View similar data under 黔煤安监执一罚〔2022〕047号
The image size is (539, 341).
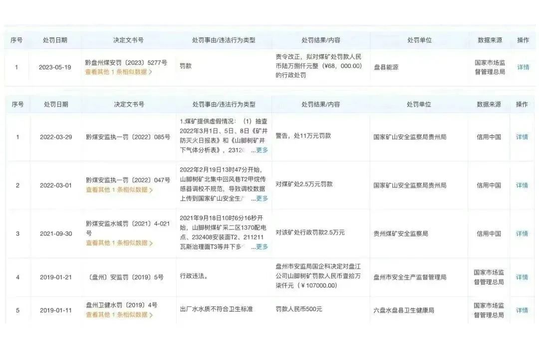(x=119, y=190)
